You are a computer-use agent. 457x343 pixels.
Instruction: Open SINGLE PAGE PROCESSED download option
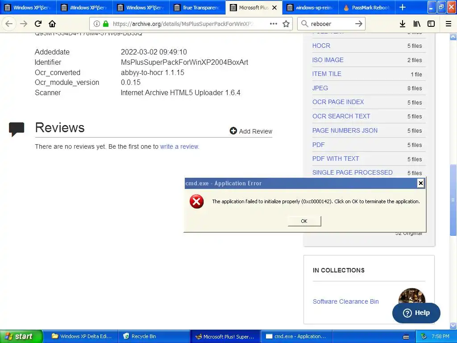(353, 172)
